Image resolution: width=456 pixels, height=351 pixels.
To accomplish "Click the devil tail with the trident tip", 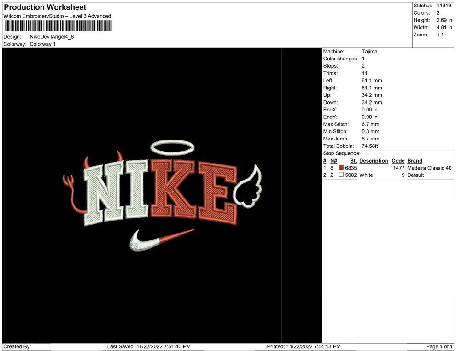I will click(x=73, y=193).
